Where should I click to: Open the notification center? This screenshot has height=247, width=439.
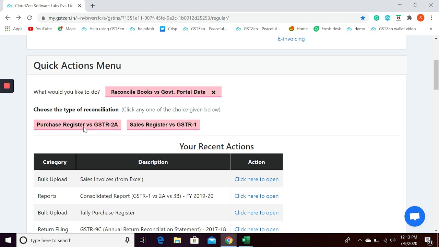[428, 240]
